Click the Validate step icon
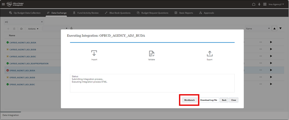The width and height of the screenshot is (289, 120). click(x=152, y=53)
